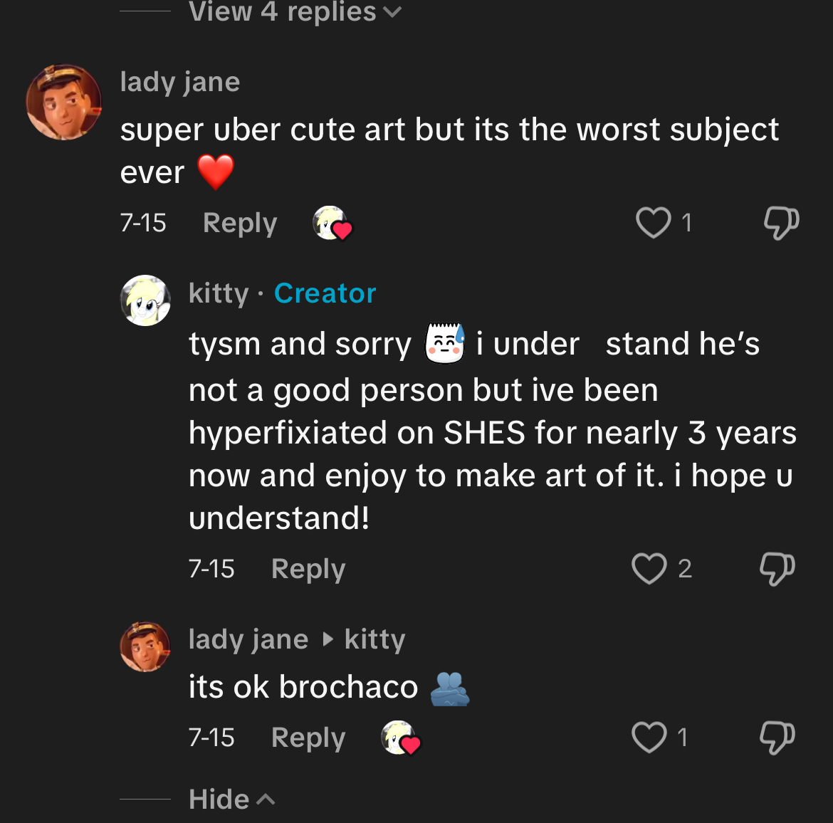Open lady jane's avatar on the brochaco reply
This screenshot has width=833, height=823.
click(x=145, y=646)
